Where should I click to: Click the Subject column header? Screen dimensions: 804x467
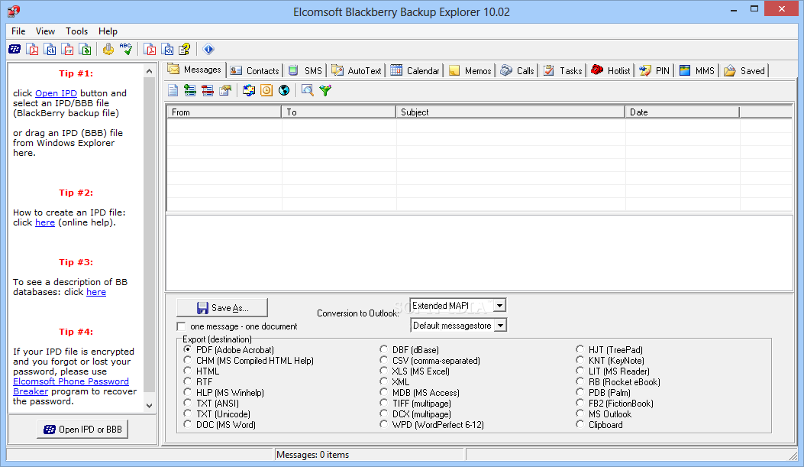pos(510,112)
